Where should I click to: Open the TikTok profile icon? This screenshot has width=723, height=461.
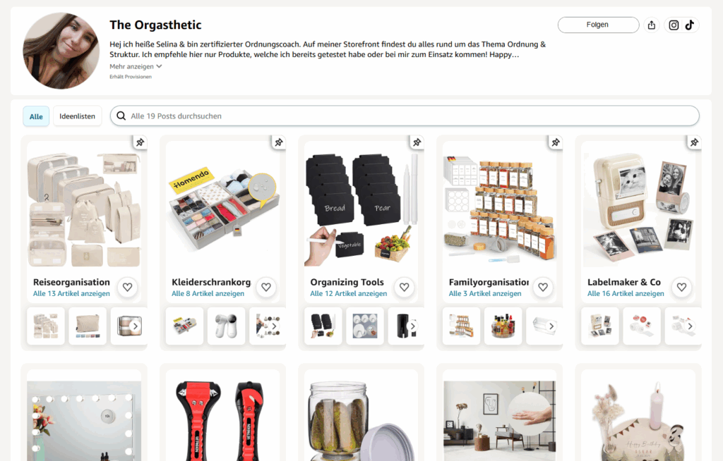click(x=690, y=25)
